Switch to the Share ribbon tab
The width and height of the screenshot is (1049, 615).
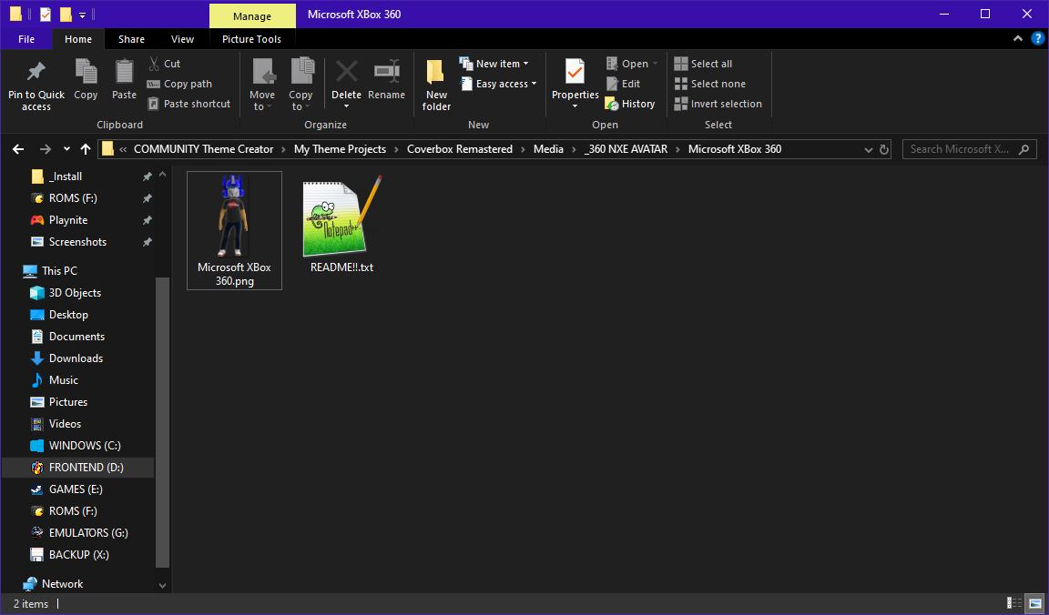[131, 39]
